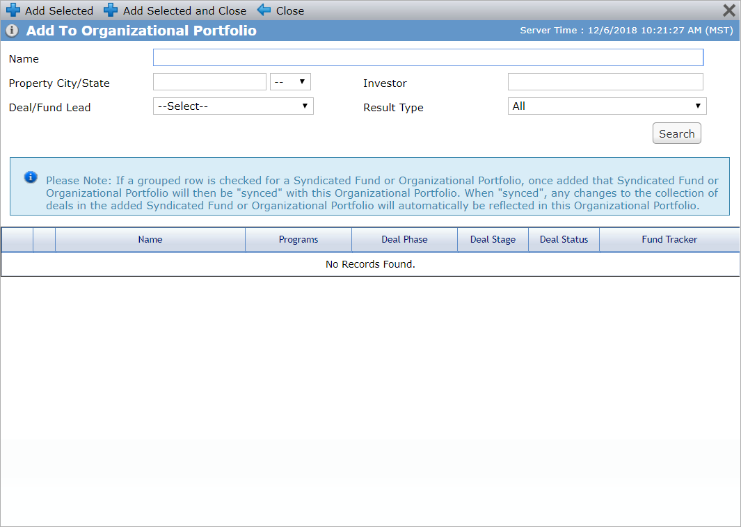
Task: Open the Deal/Fund Lead dropdown
Action: coord(234,106)
